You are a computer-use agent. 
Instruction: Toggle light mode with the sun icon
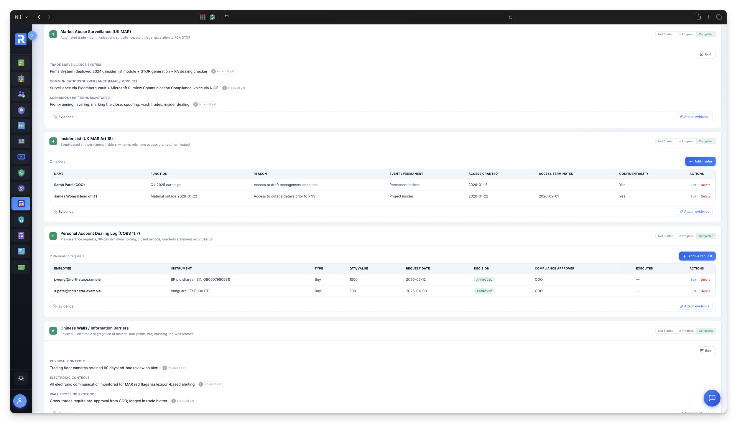[x=21, y=378]
